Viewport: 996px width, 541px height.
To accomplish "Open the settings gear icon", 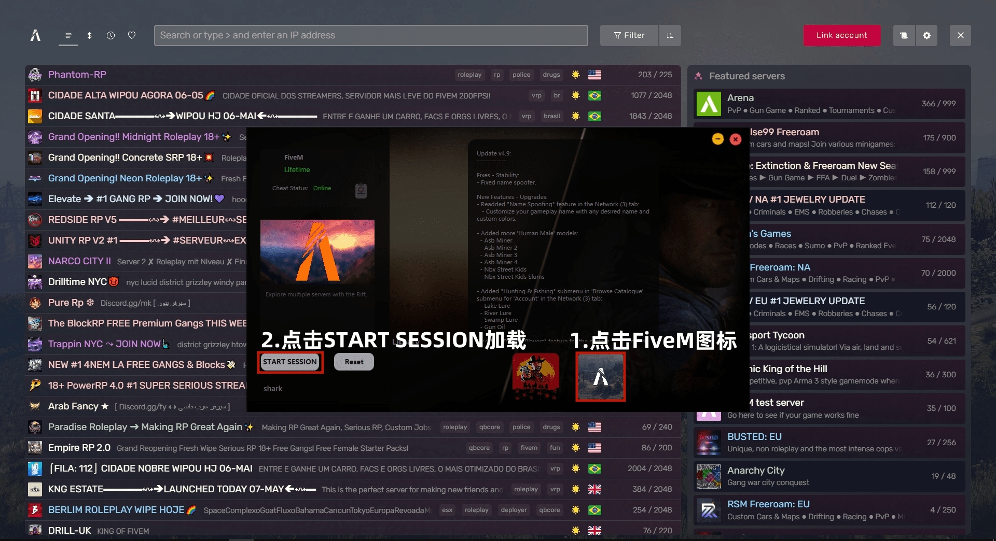I will point(926,35).
